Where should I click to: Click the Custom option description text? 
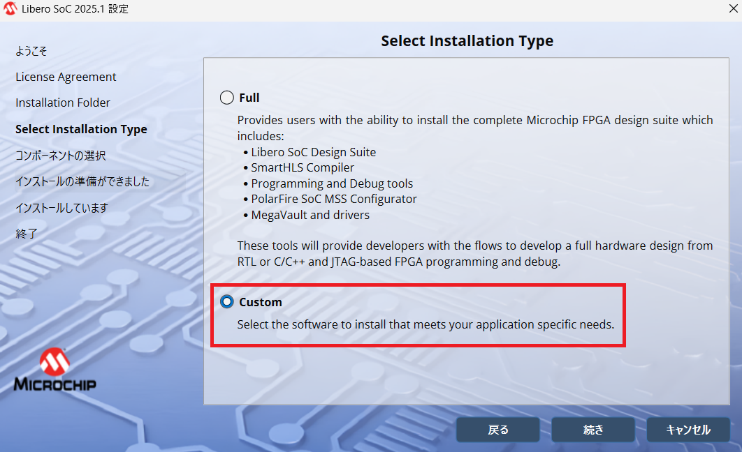425,324
